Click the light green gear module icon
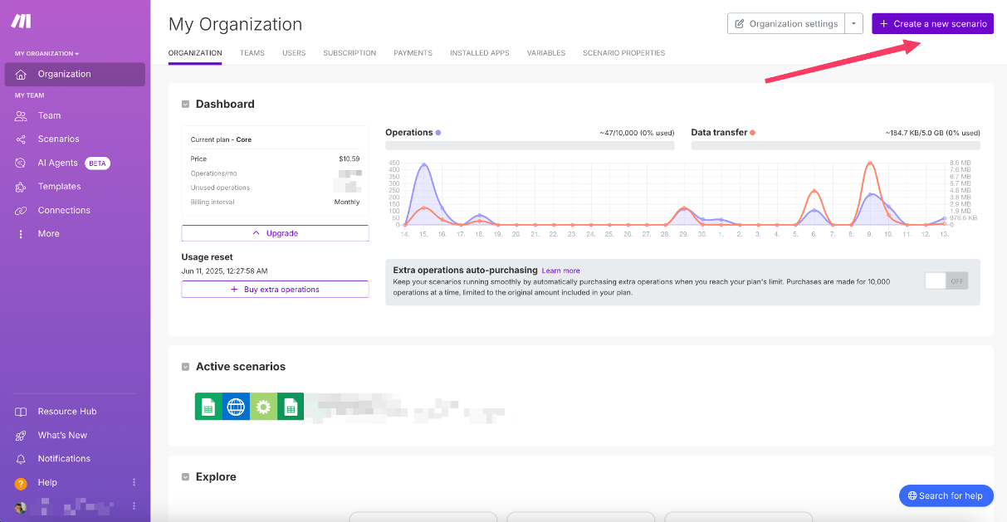1007x522 pixels. pos(263,407)
